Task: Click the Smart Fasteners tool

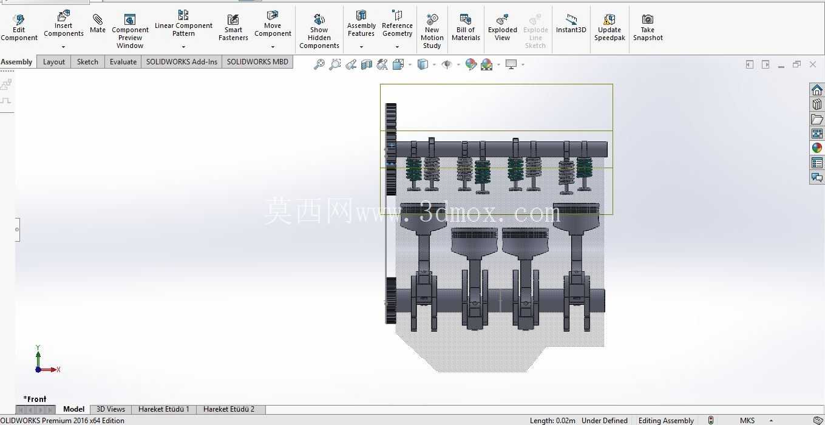Action: 233,28
